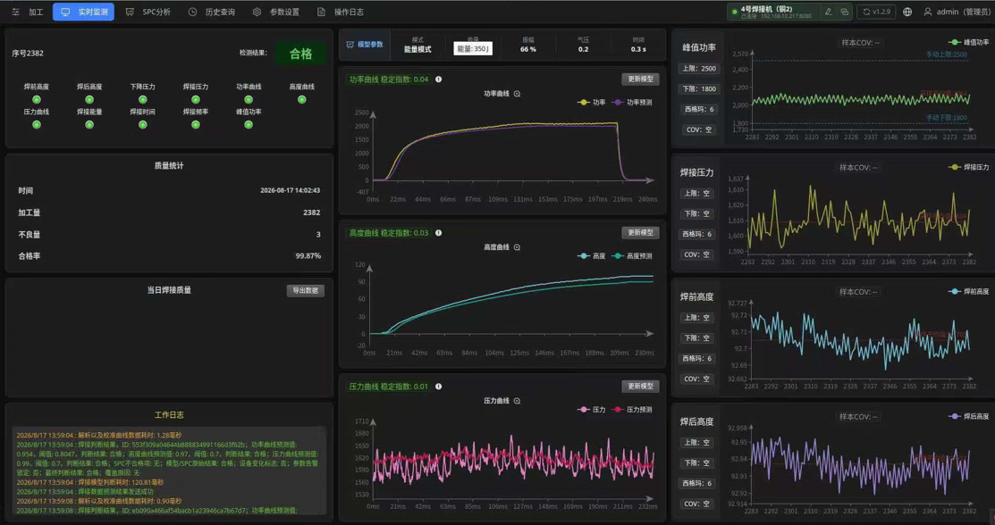The width and height of the screenshot is (995, 525).
Task: Click the 模型参数 model icon
Action: coord(350,45)
